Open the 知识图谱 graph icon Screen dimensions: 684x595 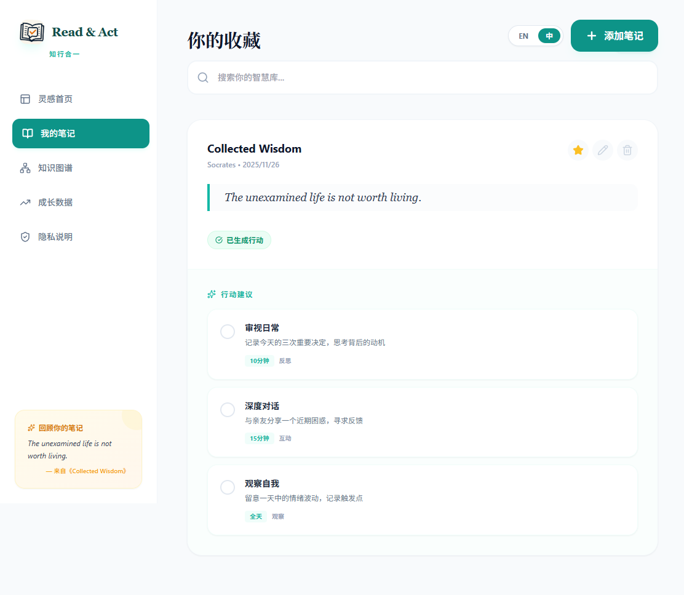click(25, 167)
